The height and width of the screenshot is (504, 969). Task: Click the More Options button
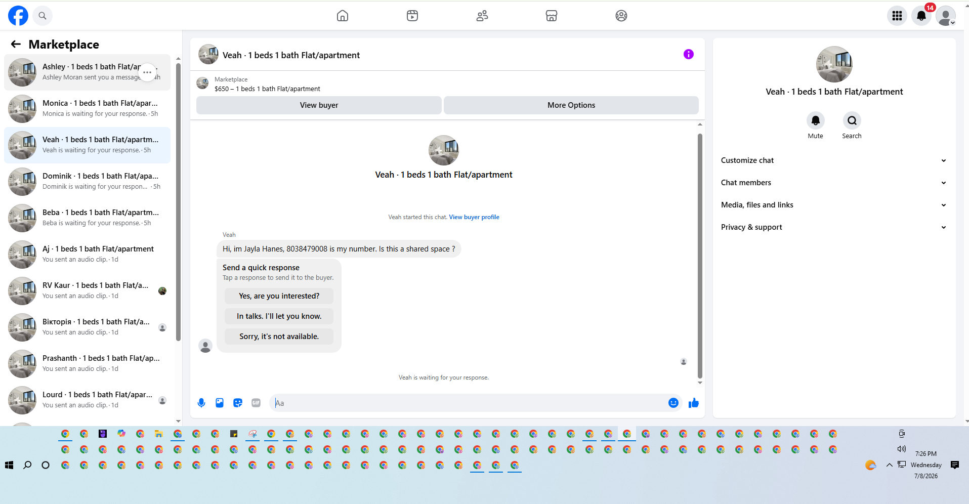(x=571, y=105)
